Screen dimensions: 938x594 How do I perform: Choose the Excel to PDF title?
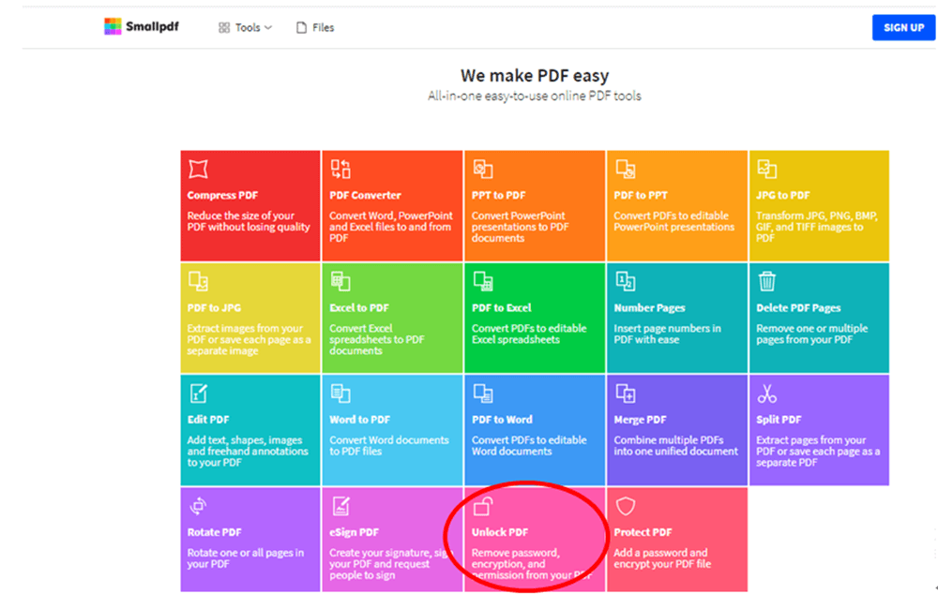pos(358,307)
